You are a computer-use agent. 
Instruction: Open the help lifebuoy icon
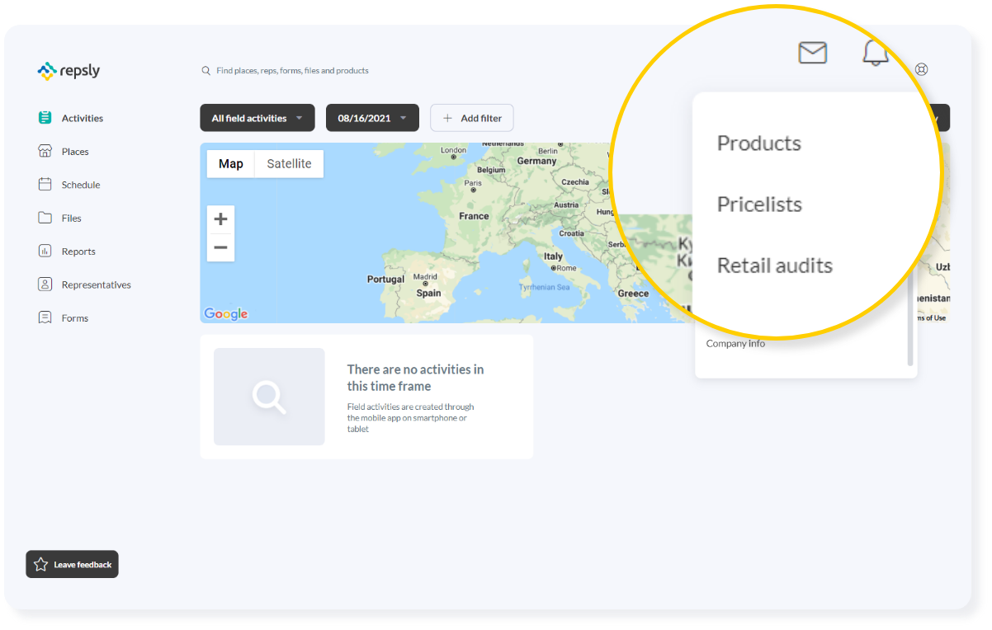[922, 69]
